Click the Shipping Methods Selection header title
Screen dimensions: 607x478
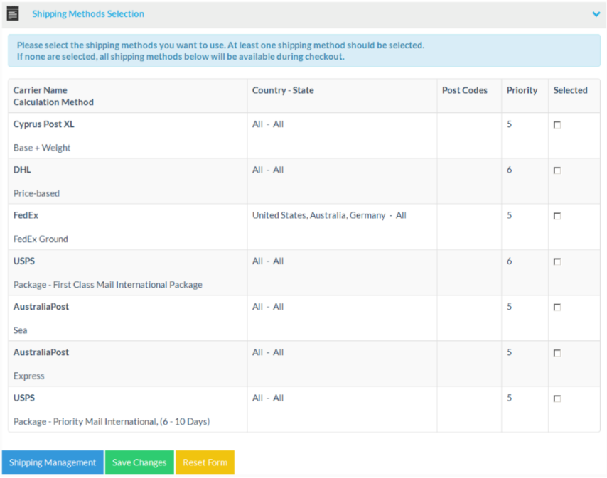[88, 14]
